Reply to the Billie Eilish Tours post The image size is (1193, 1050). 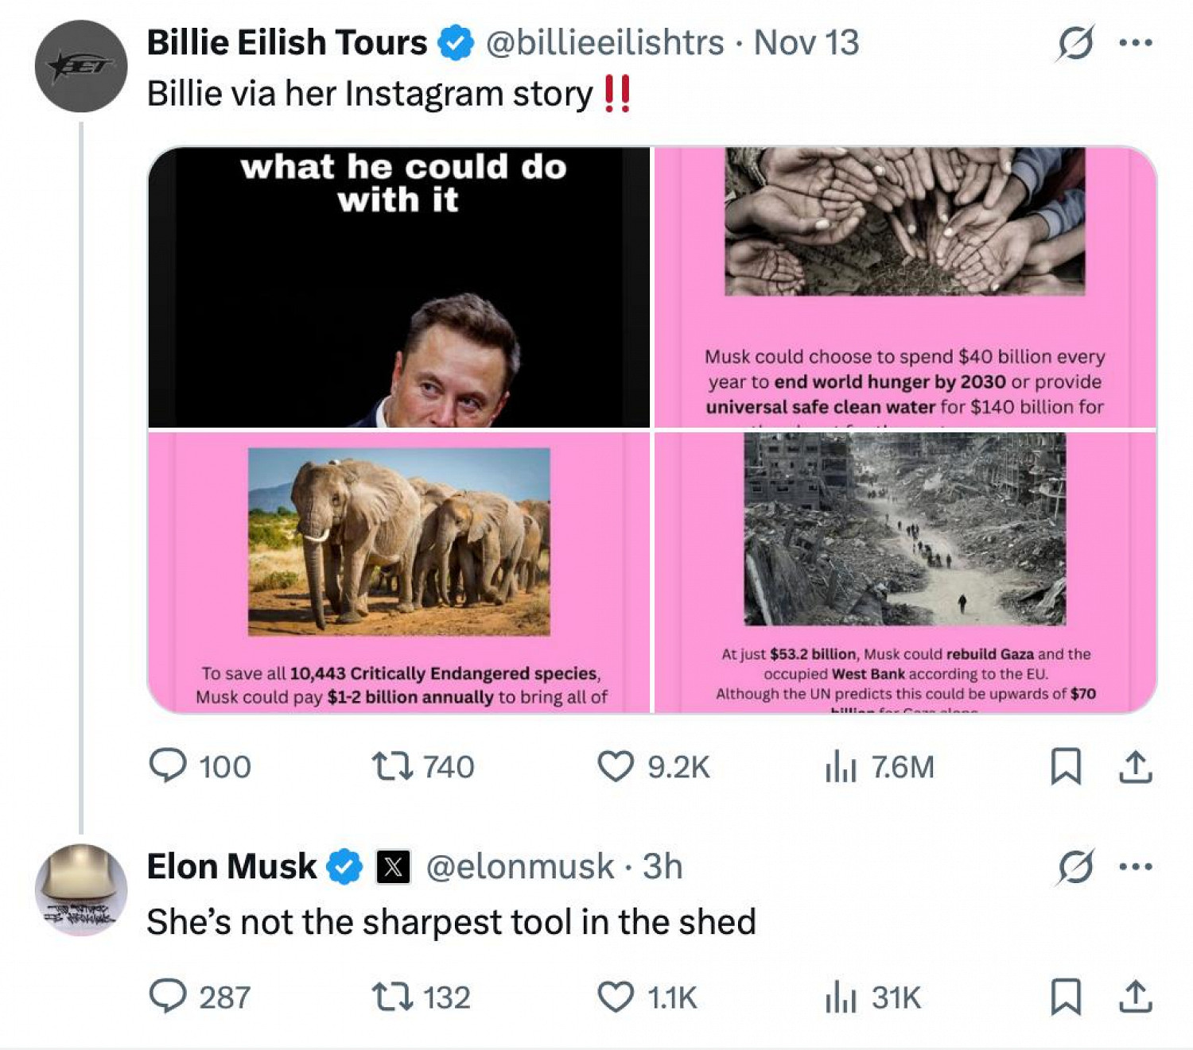[168, 766]
